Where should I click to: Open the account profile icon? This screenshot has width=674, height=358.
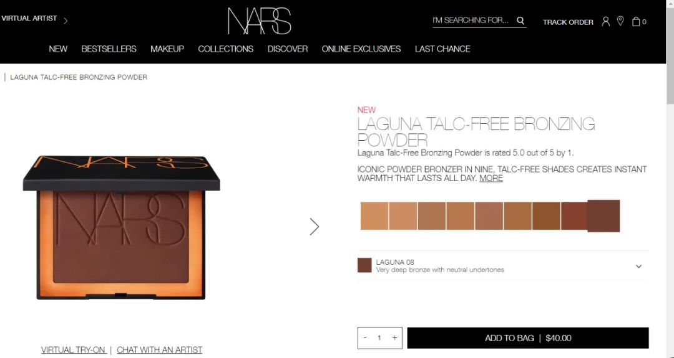[x=605, y=21]
